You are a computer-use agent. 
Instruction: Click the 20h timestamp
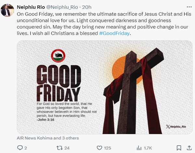click(x=87, y=7)
